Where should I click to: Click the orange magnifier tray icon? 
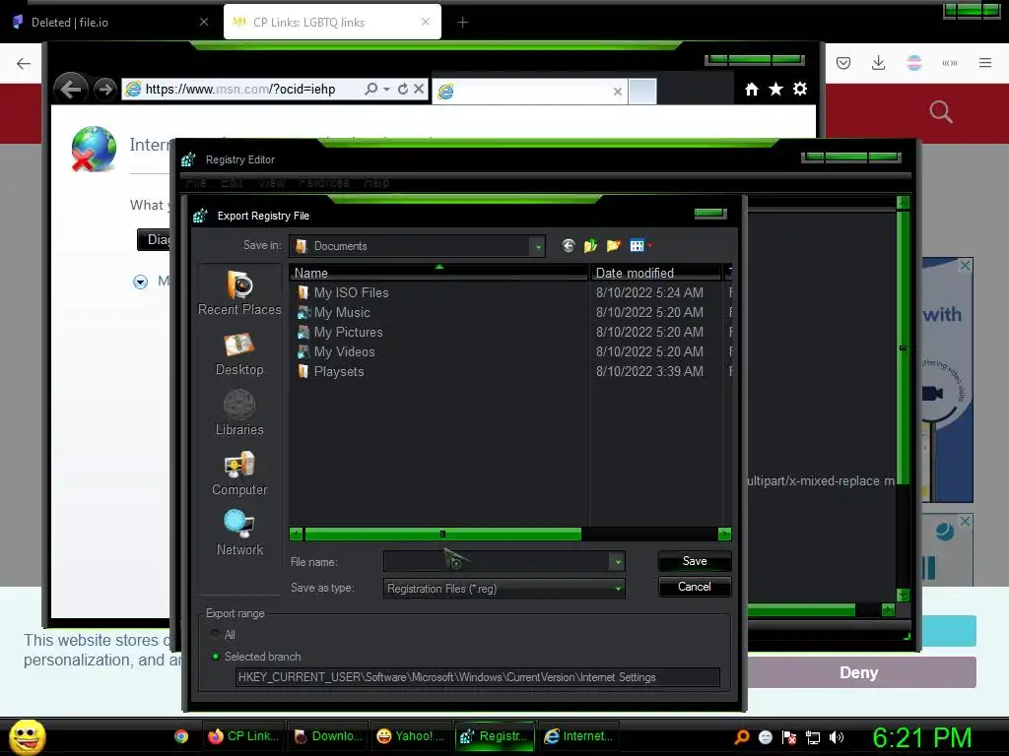(x=742, y=736)
